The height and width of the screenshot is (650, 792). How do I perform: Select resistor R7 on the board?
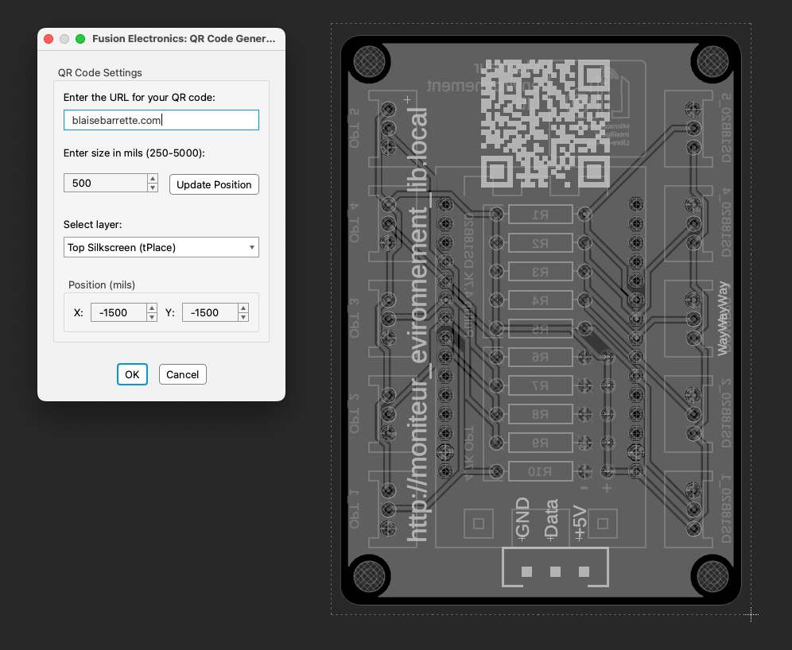[541, 385]
